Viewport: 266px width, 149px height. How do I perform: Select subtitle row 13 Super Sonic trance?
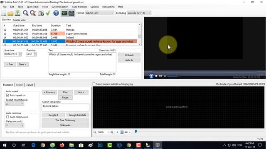(x=70, y=34)
